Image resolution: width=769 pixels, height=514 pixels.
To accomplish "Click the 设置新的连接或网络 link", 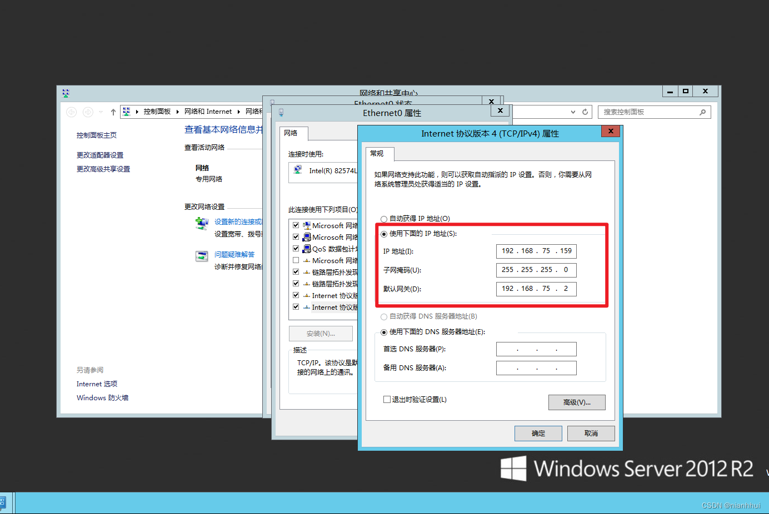I will click(238, 222).
